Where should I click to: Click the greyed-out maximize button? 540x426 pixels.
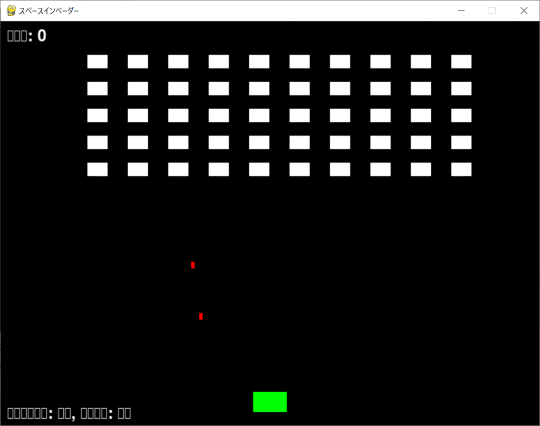point(492,11)
